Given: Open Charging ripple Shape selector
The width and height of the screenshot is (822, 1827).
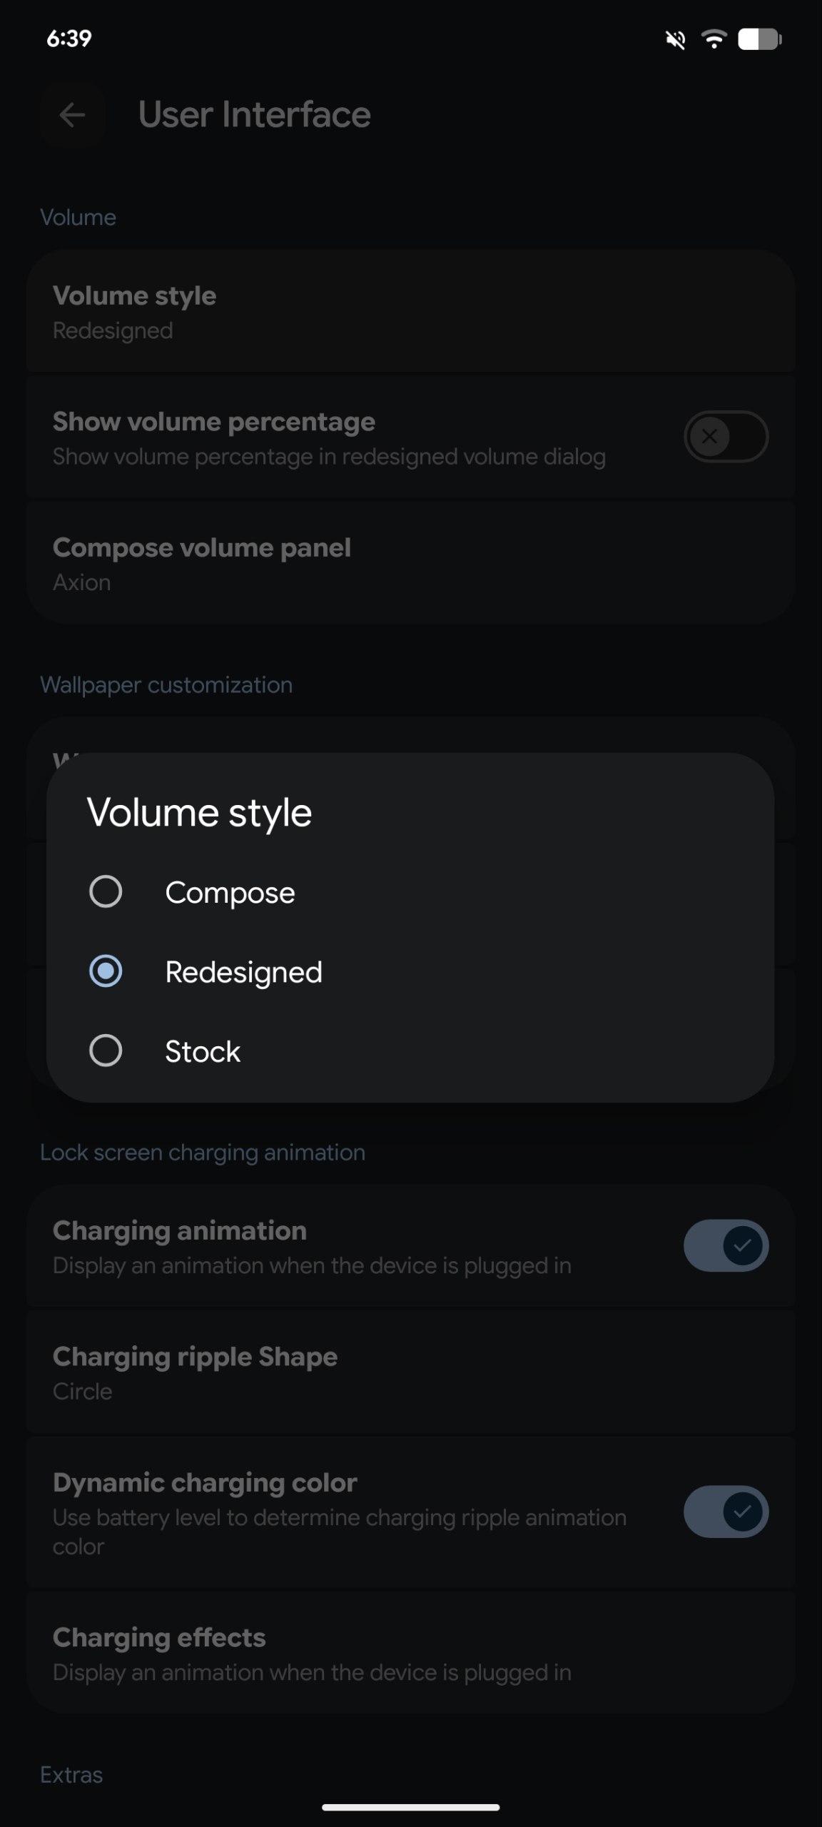Looking at the screenshot, I should (x=410, y=1372).
